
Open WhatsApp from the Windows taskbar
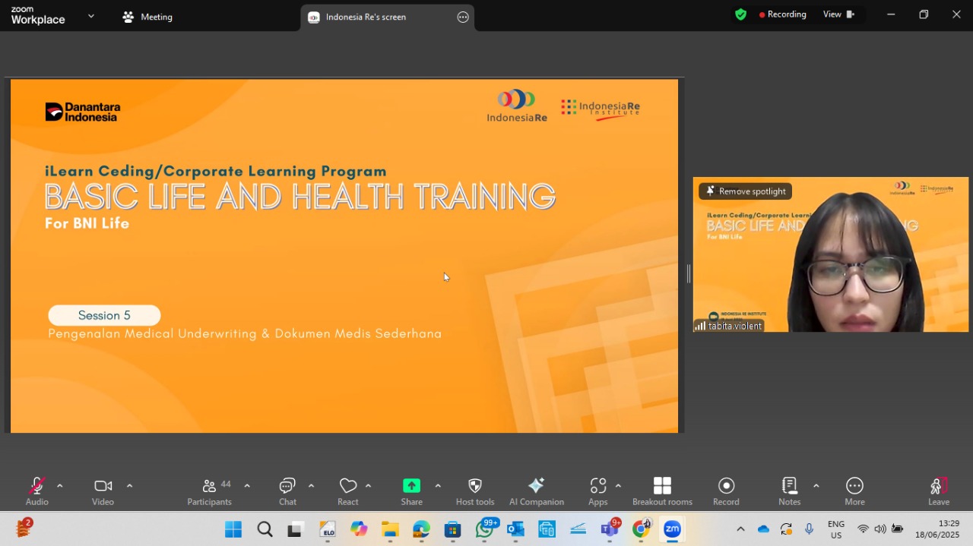tap(486, 529)
